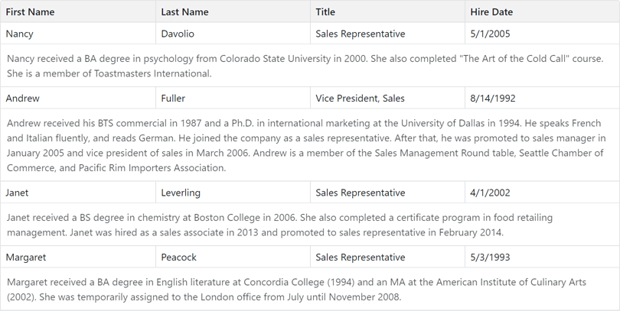Sort by the First Name column header
This screenshot has height=311, width=620.
point(31,12)
